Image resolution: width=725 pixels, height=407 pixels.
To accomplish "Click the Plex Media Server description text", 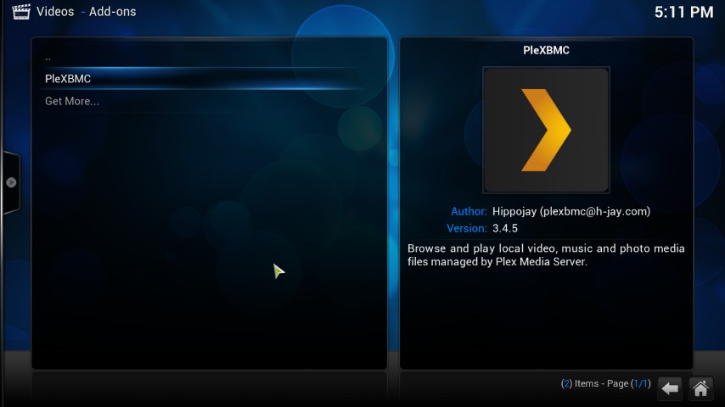I will tap(546, 255).
